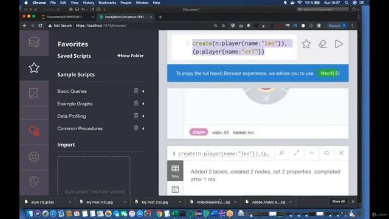Viewport: 389px width, 219px height.
Task: Click the Import drop zone box
Action: point(94,176)
